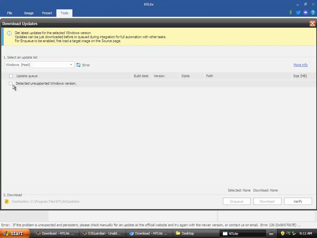Tick the Detected unsupported Windows version checkbox
The height and width of the screenshot is (238, 317).
pyautogui.click(x=11, y=83)
